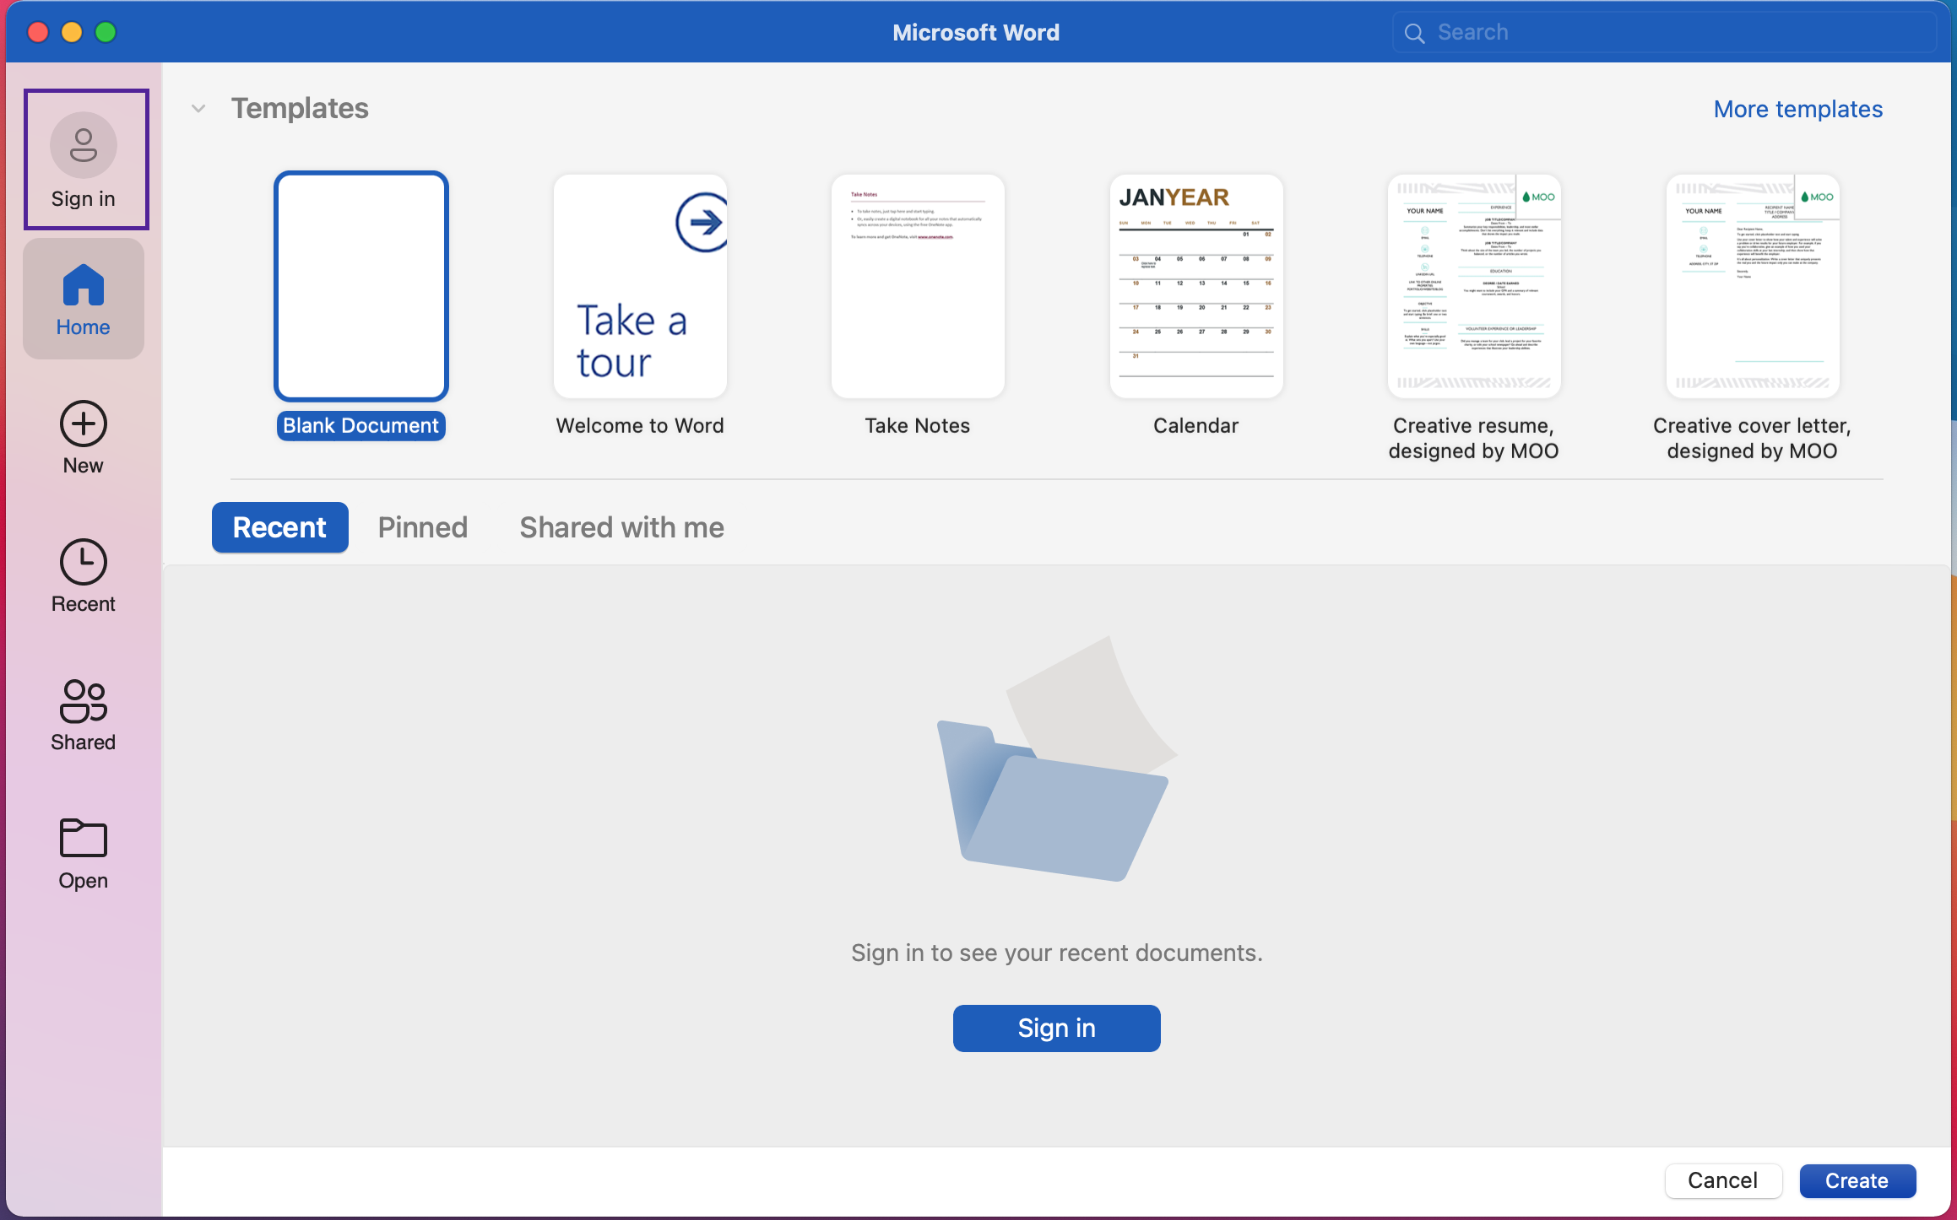Viewport: 1957px width, 1220px height.
Task: Open the More templates link
Action: pos(1798,110)
